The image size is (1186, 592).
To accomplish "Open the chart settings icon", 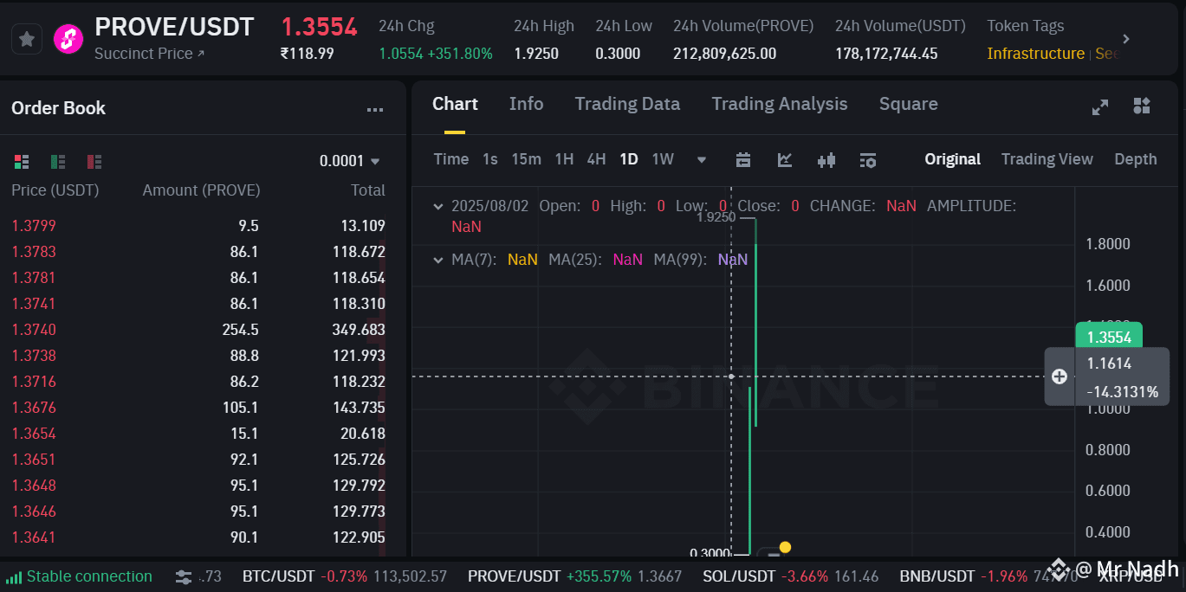I will pyautogui.click(x=868, y=159).
